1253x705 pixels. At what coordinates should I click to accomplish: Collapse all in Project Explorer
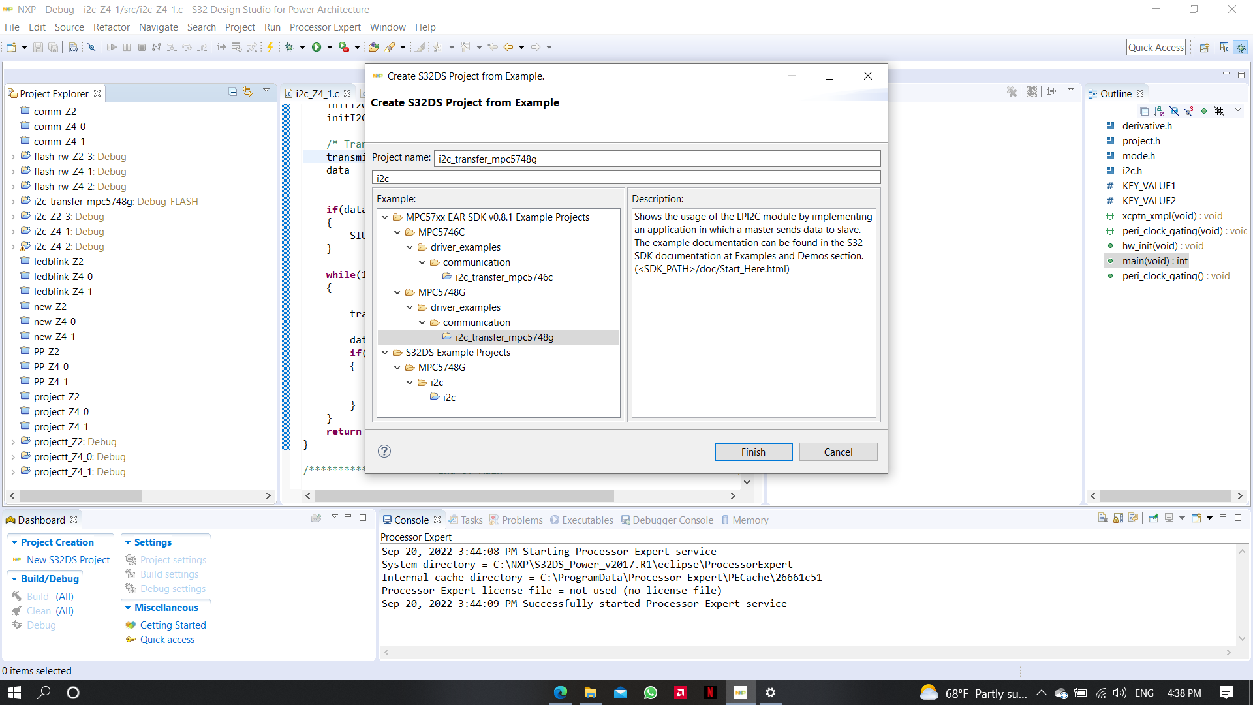pos(232,92)
